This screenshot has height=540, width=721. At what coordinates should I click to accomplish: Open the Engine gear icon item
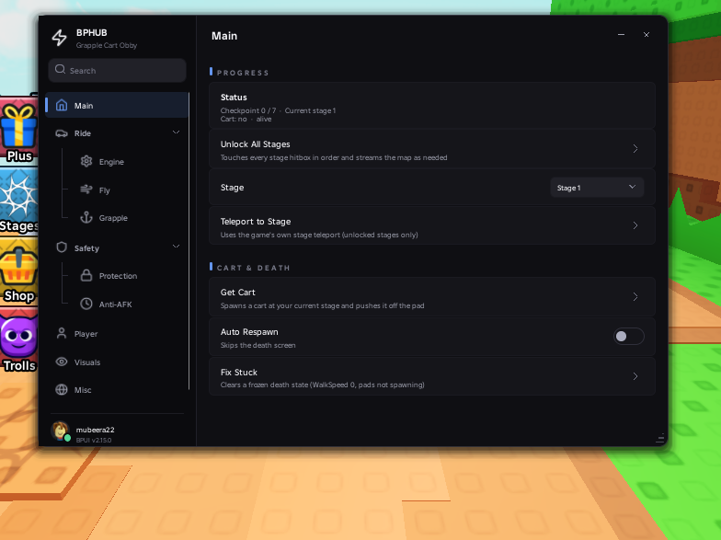[86, 162]
